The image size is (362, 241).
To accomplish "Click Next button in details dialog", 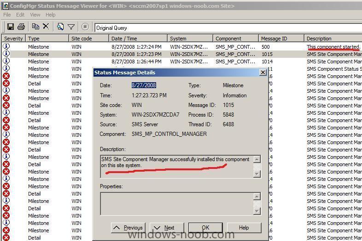I will (167, 228).
